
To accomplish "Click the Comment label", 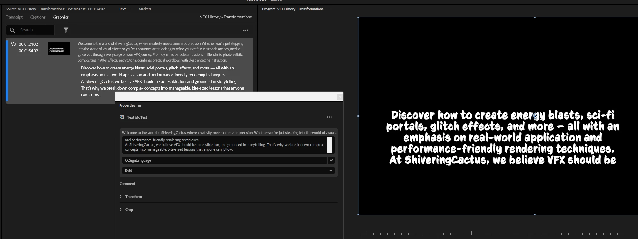I will [x=127, y=184].
